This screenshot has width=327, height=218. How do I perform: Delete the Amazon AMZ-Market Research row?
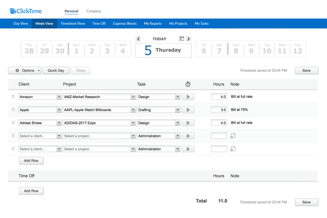13,96
